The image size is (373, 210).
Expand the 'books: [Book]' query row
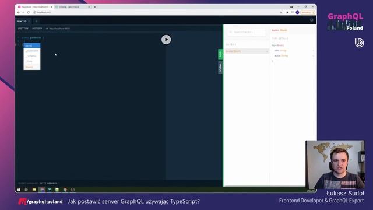click(247, 51)
